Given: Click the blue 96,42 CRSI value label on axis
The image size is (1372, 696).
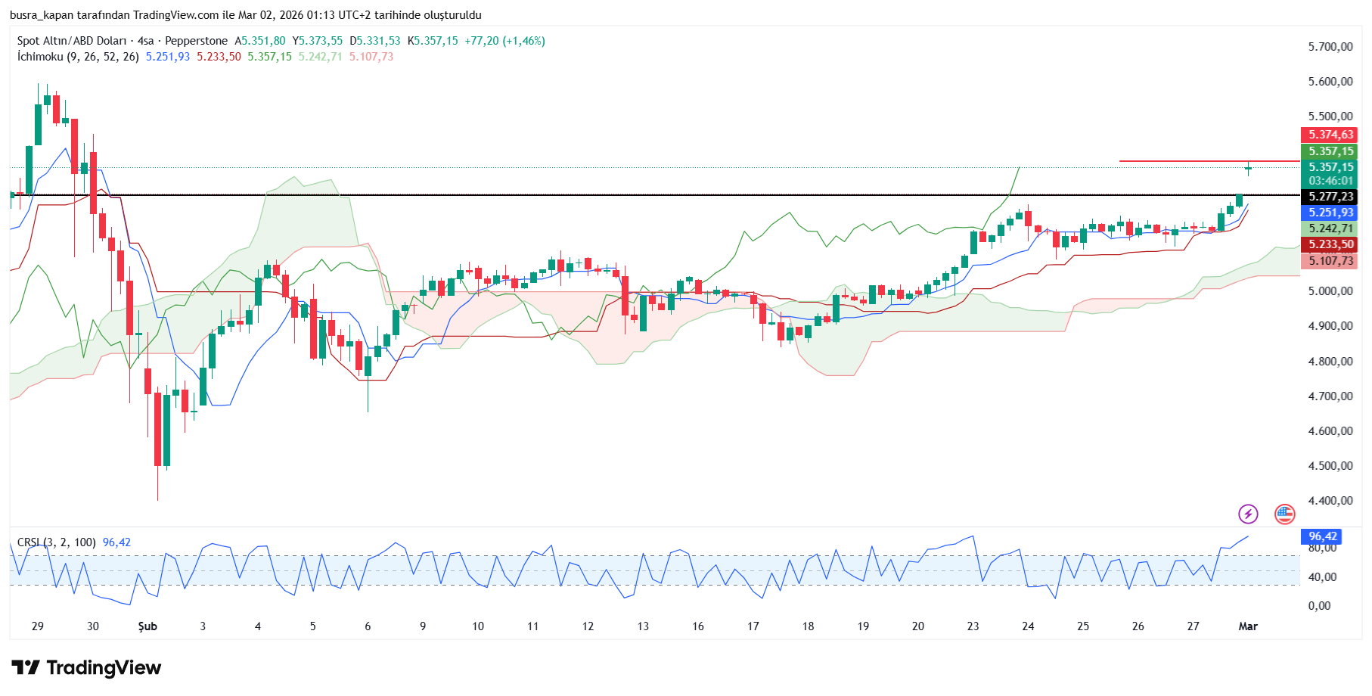Looking at the screenshot, I should coord(1322,536).
